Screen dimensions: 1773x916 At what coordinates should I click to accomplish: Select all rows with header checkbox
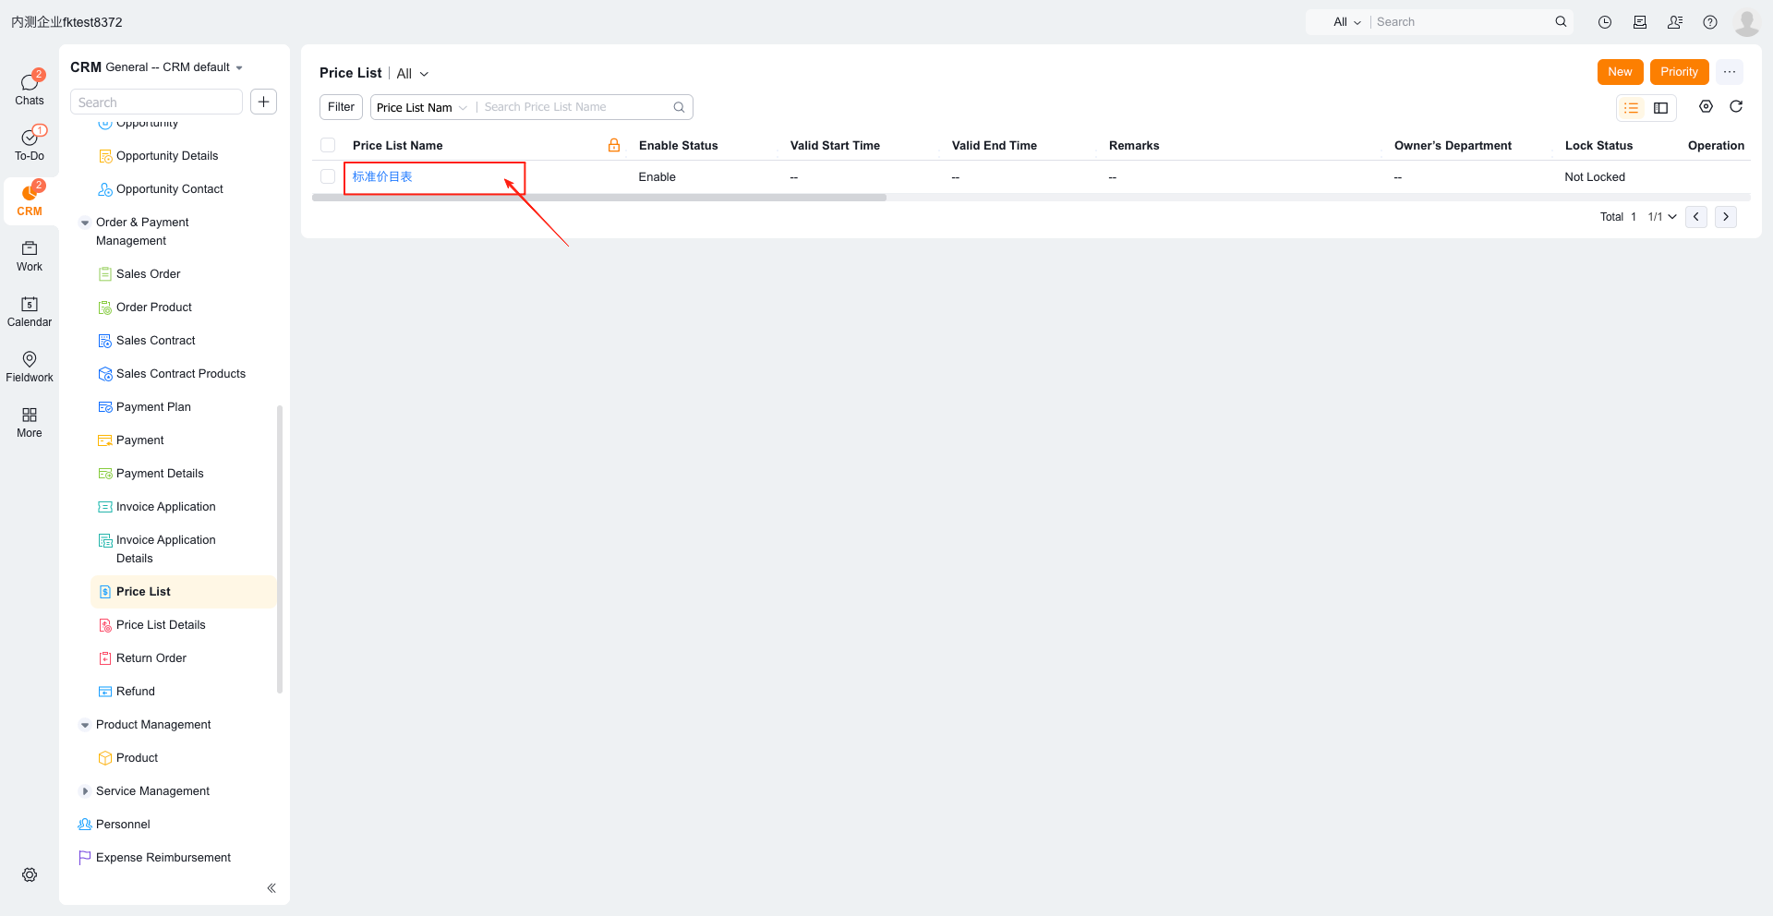click(x=328, y=145)
